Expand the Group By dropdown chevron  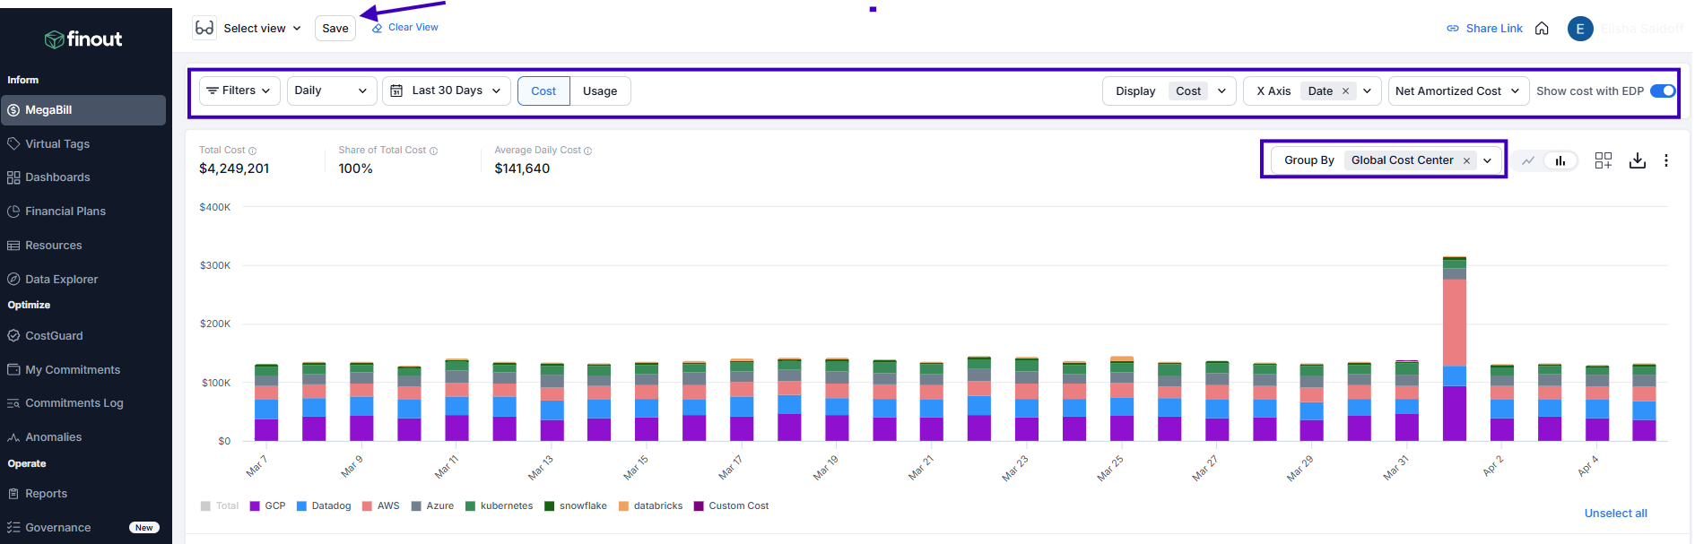pos(1487,161)
